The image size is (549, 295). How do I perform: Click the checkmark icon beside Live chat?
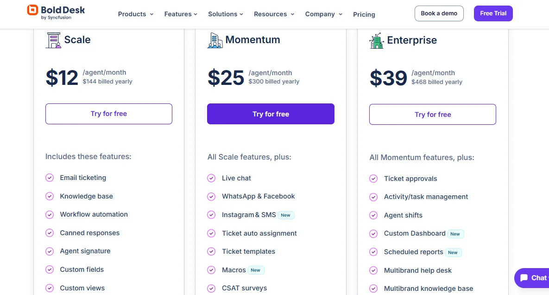pos(211,178)
